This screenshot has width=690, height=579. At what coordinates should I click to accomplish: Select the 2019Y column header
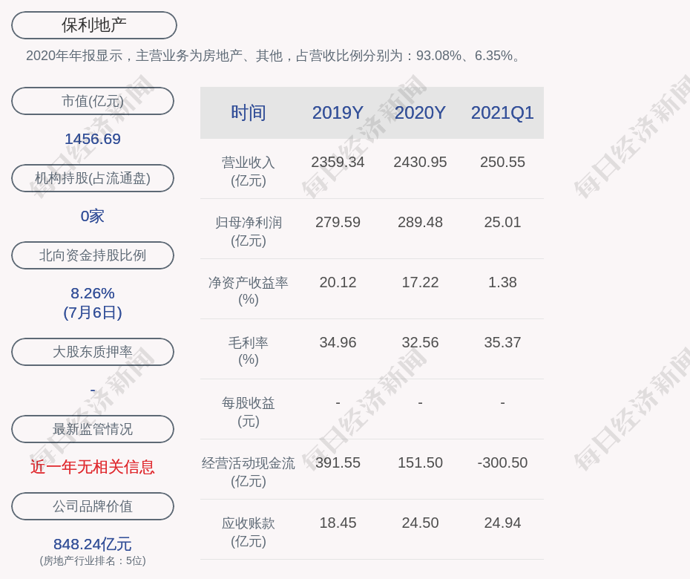click(338, 113)
